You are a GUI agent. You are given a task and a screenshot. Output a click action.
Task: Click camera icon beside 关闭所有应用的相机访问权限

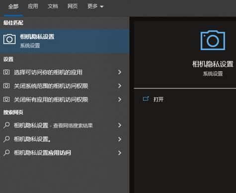coord(6,99)
